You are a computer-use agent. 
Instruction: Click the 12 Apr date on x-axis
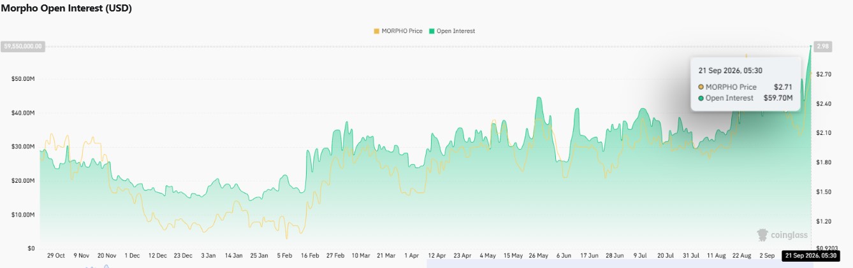click(x=437, y=255)
